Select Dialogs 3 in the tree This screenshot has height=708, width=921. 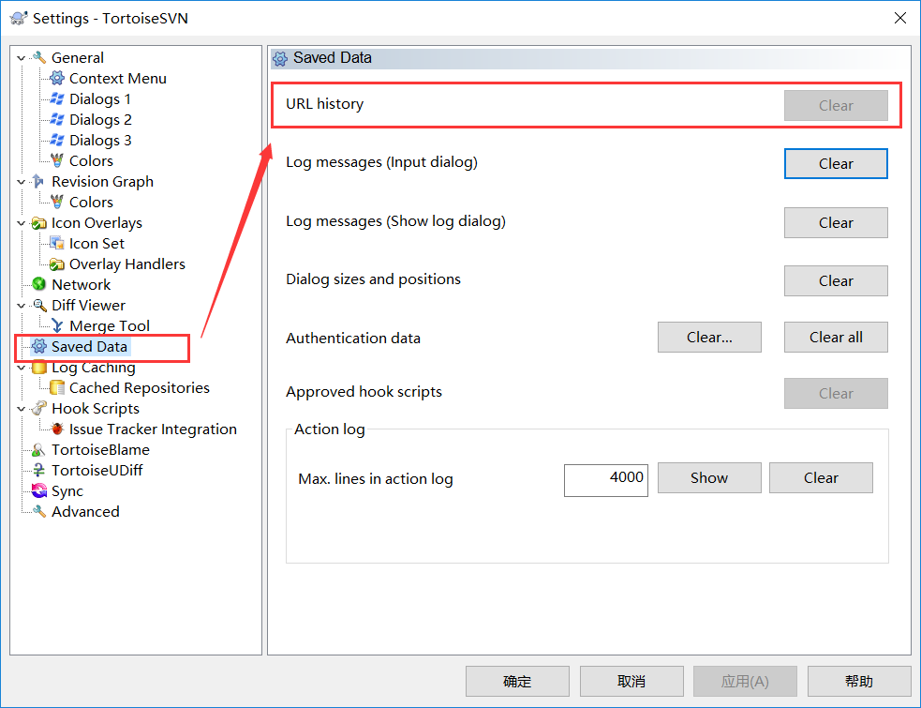pyautogui.click(x=100, y=140)
